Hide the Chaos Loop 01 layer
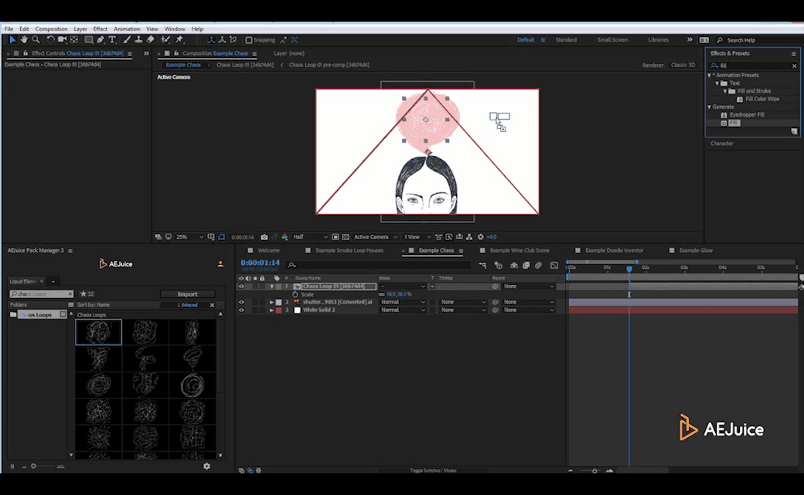This screenshot has height=495, width=804. point(241,286)
